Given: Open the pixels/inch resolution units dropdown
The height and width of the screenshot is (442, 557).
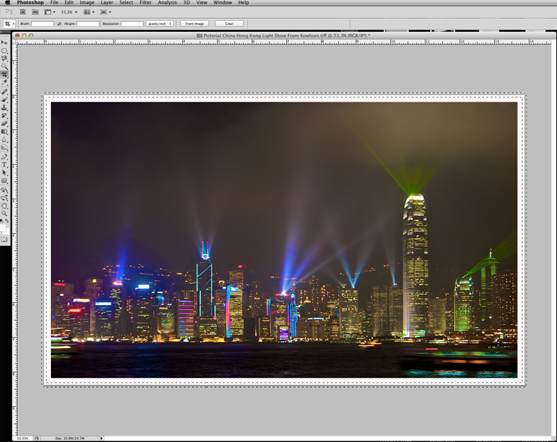Looking at the screenshot, I should coord(159,24).
